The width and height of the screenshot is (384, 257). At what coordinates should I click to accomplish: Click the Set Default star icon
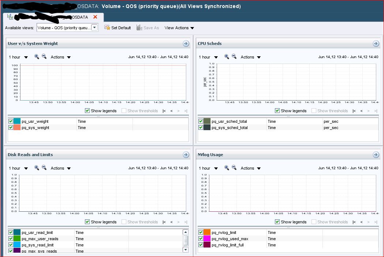[x=107, y=28]
